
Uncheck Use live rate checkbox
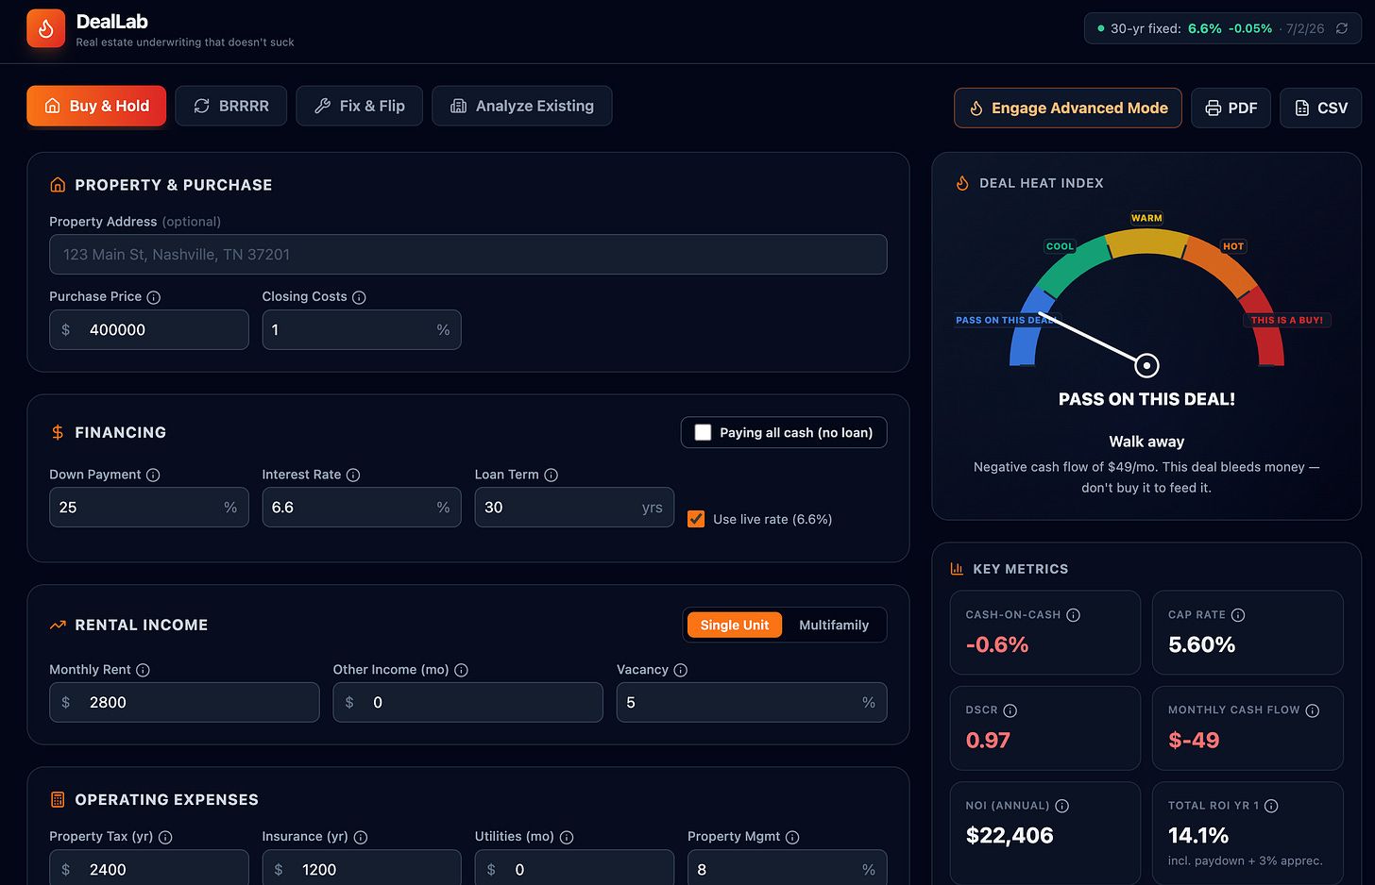(696, 519)
